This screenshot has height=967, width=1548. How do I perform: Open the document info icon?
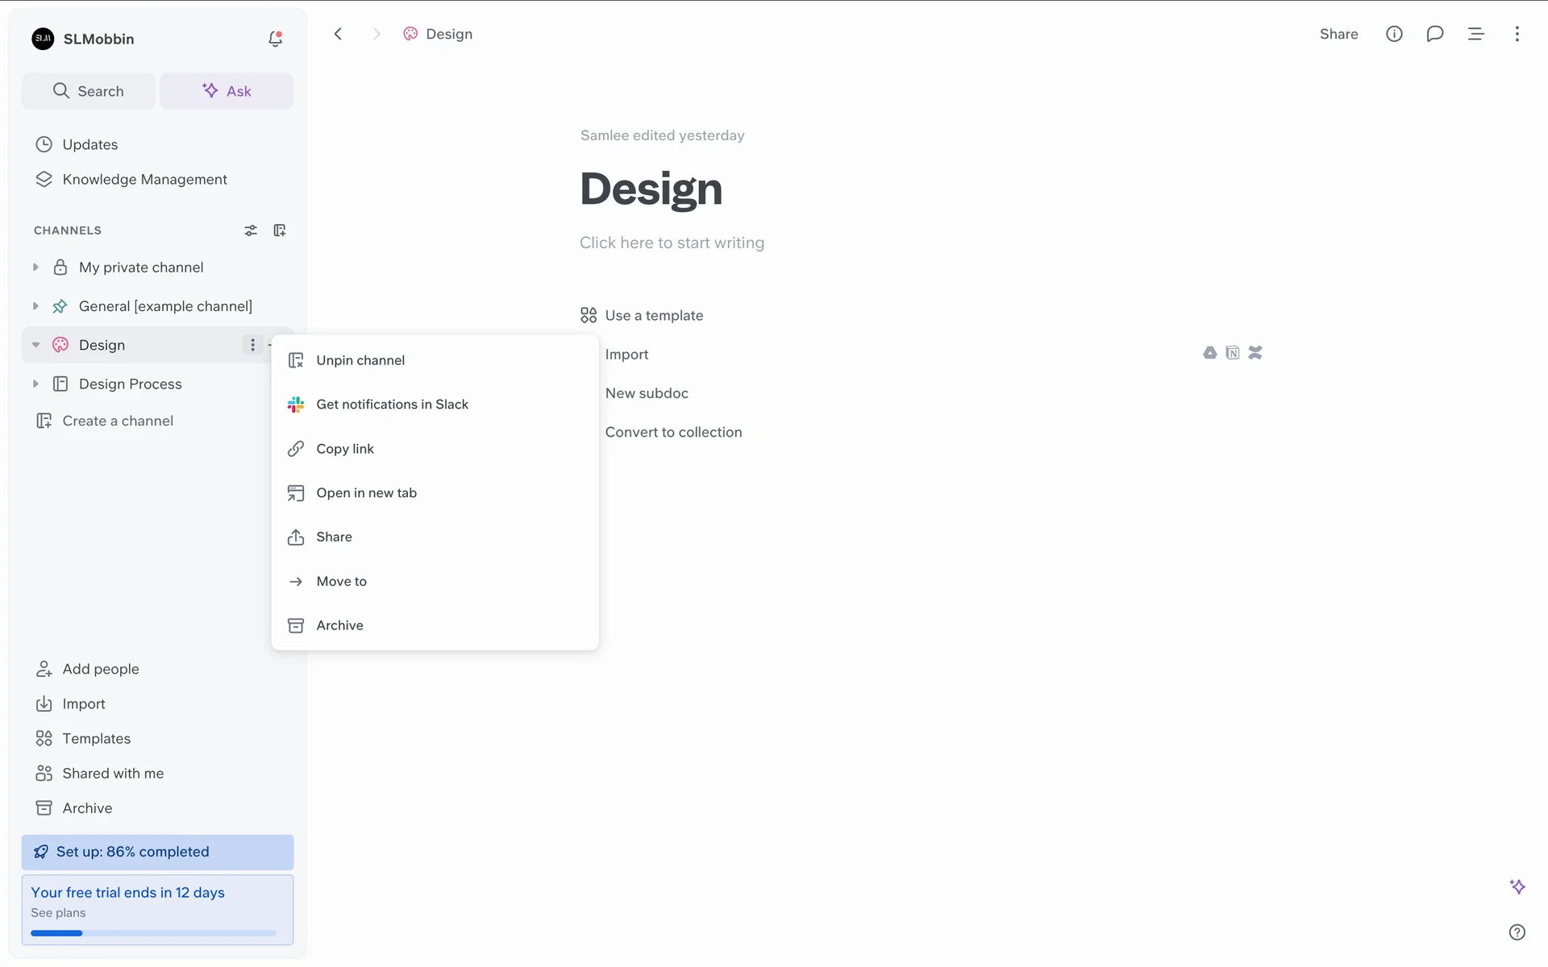pos(1394,34)
